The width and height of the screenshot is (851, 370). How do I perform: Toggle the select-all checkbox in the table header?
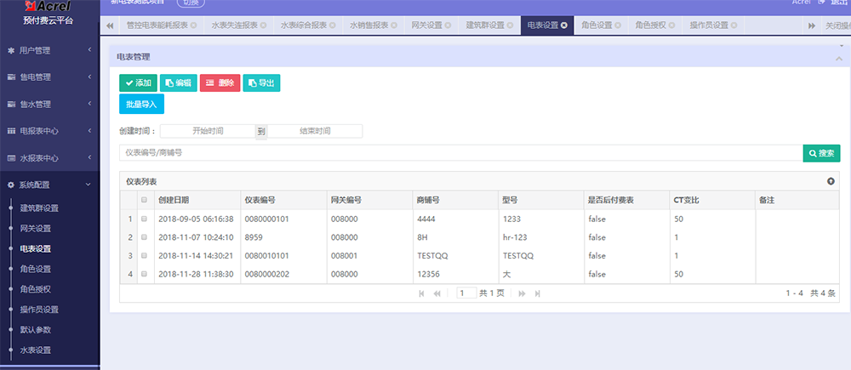144,200
